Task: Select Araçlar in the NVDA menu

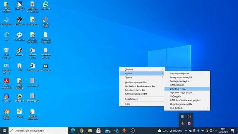Action: coord(142,73)
